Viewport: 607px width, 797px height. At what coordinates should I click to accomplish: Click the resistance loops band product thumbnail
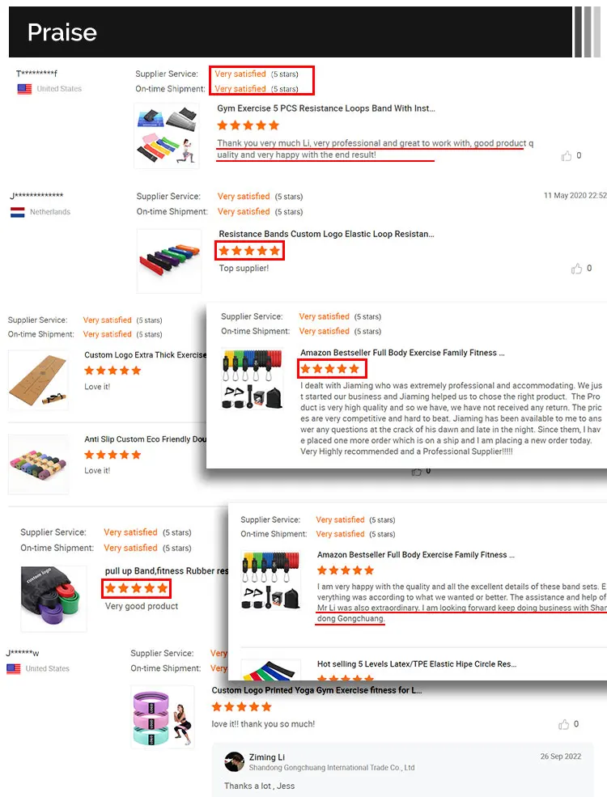pyautogui.click(x=167, y=136)
